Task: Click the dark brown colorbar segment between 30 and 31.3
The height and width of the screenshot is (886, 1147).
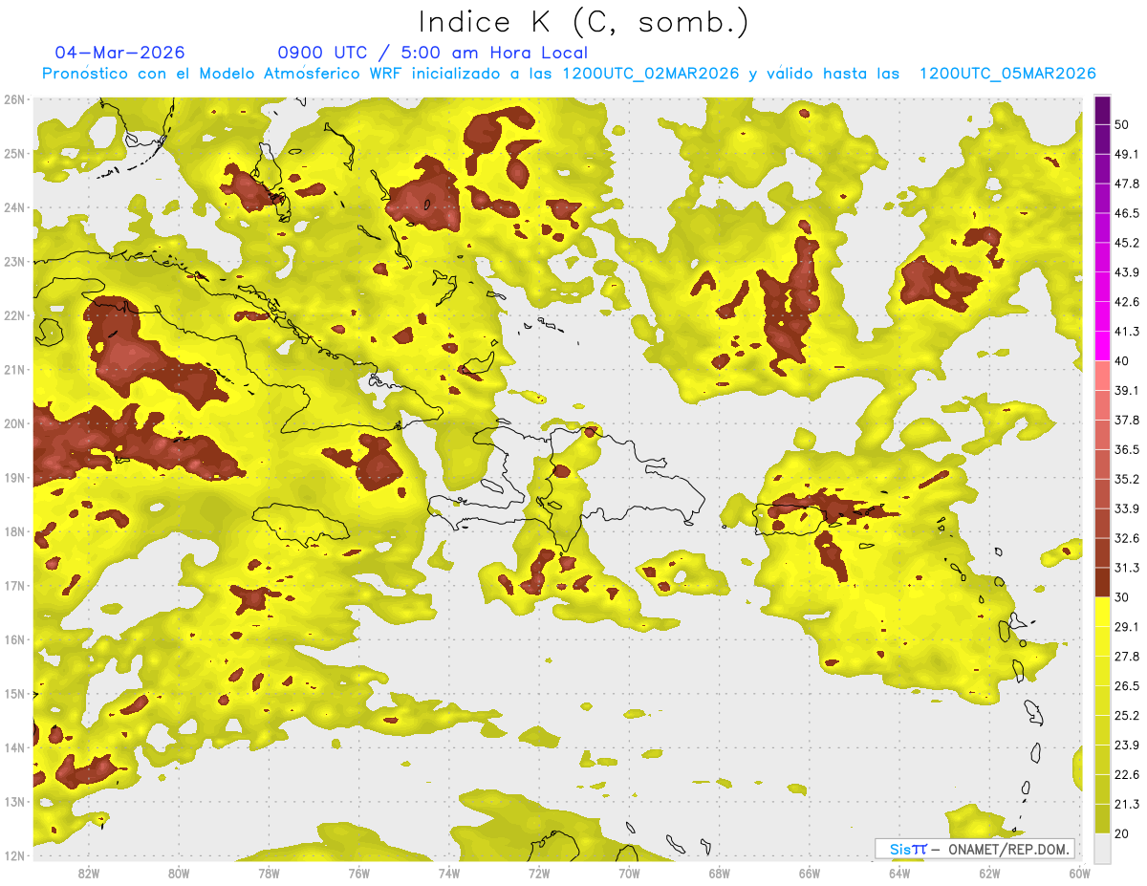Action: 1102,583
